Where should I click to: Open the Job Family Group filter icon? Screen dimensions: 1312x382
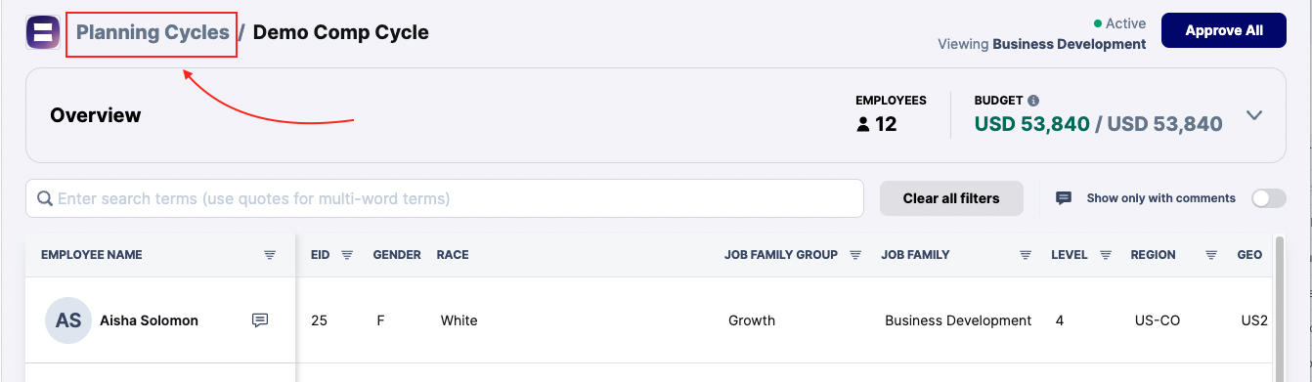pos(854,255)
